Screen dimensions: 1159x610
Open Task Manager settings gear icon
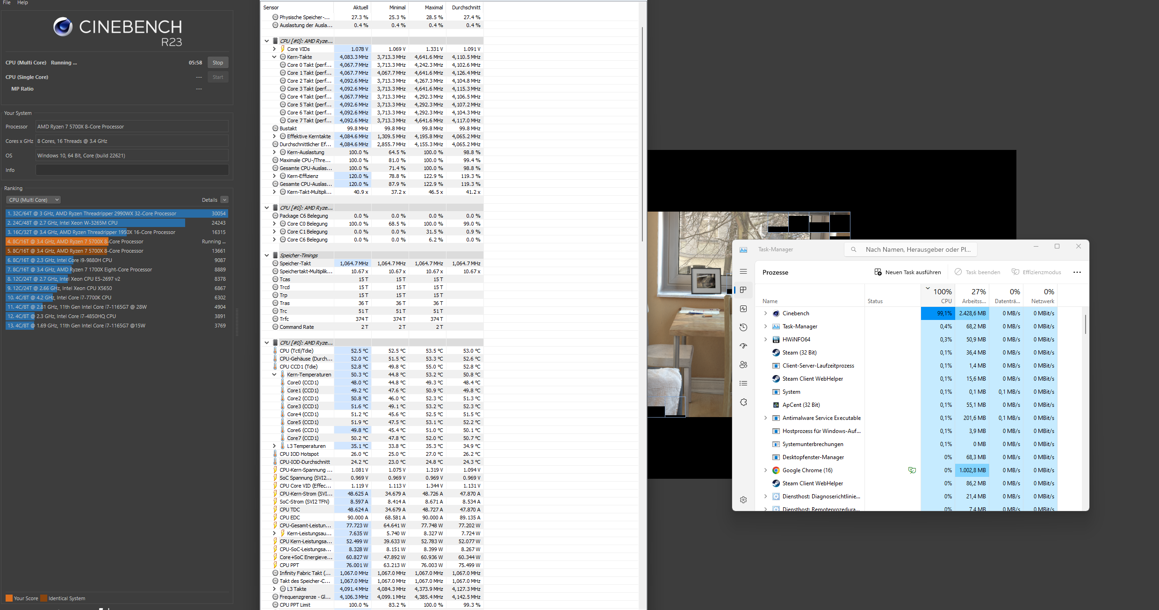(743, 500)
